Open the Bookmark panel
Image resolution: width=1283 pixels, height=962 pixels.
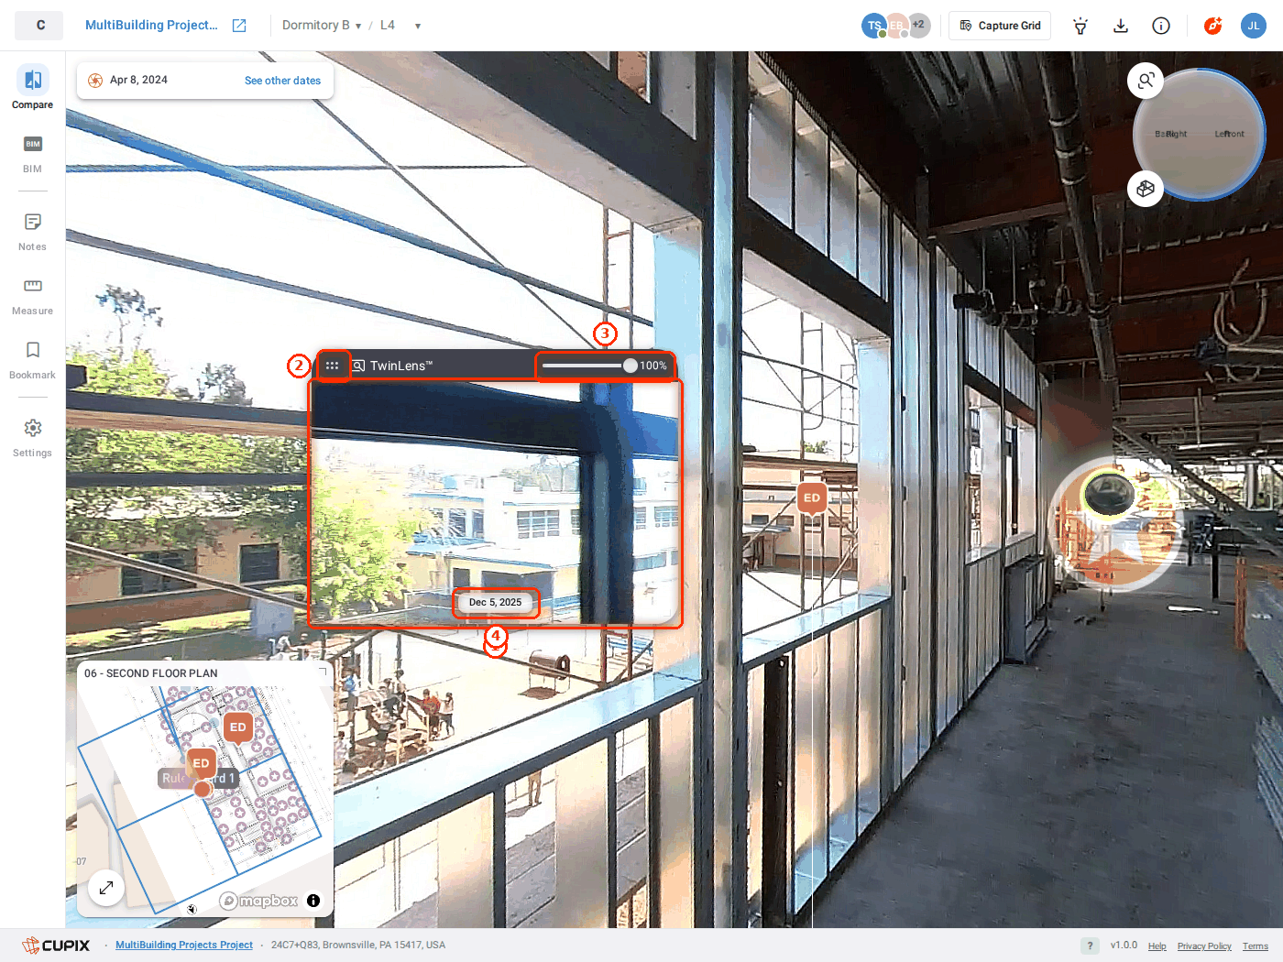[32, 360]
